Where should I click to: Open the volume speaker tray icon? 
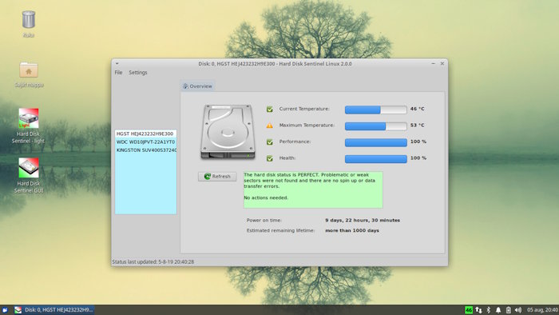(518, 310)
